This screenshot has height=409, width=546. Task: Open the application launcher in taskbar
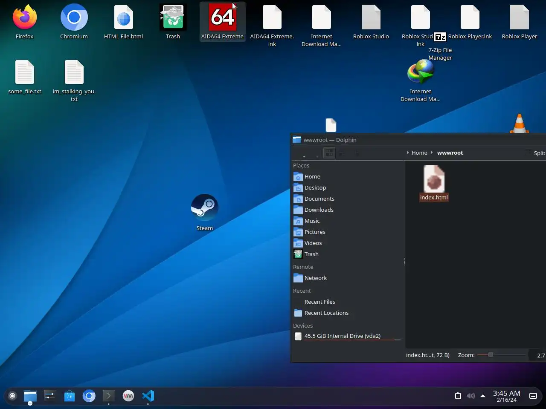(12, 396)
